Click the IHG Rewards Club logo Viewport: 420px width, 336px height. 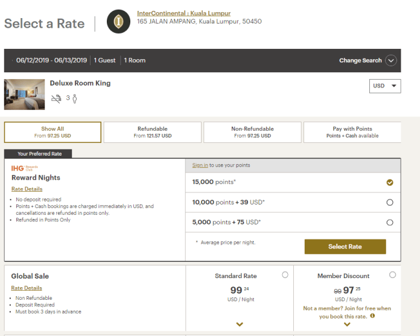tap(24, 168)
